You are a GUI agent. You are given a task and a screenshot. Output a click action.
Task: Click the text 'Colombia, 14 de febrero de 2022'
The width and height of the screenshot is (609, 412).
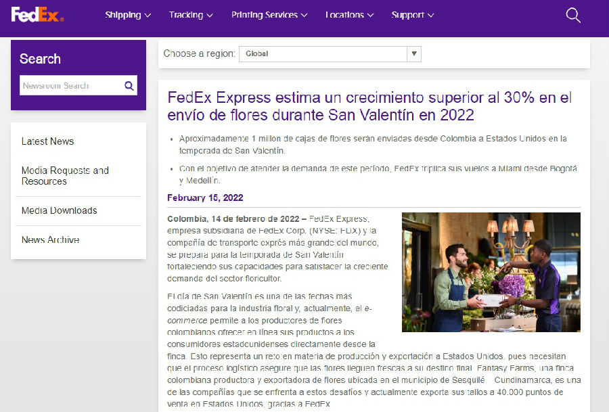click(233, 219)
